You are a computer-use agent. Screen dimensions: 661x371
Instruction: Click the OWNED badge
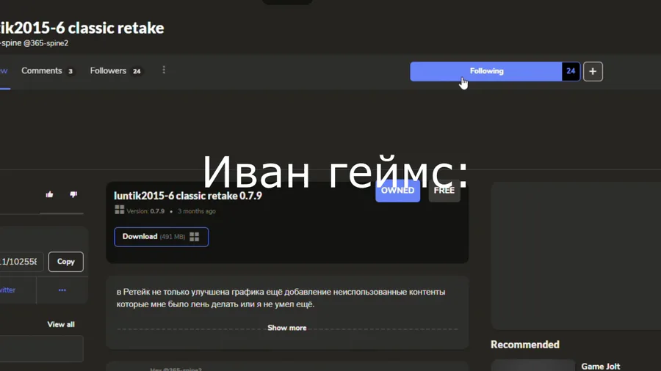[397, 191]
